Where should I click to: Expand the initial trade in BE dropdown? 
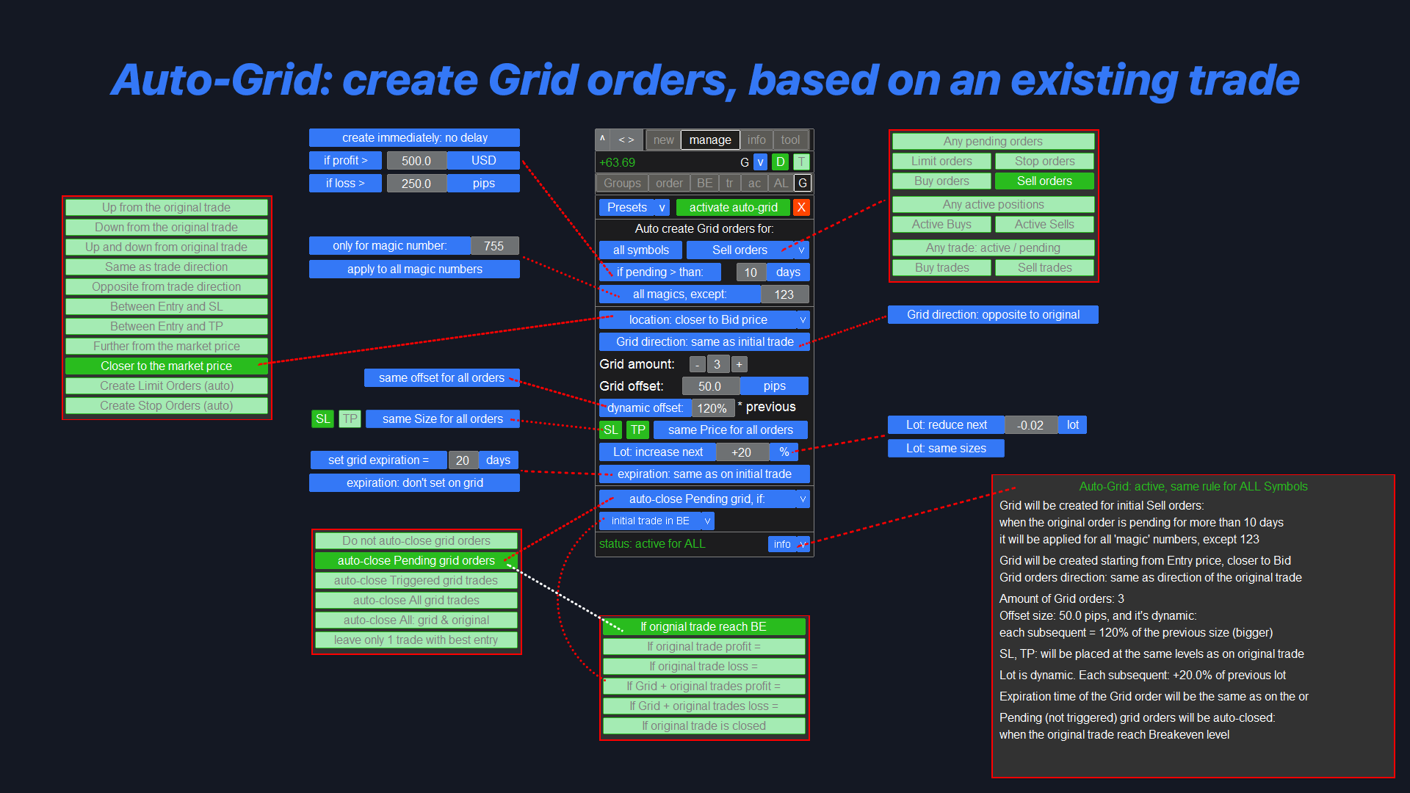pos(707,521)
